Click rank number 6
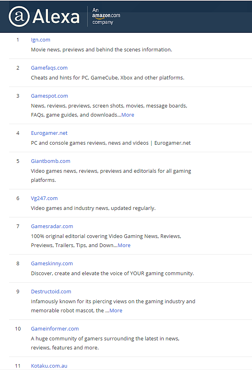 point(18,198)
